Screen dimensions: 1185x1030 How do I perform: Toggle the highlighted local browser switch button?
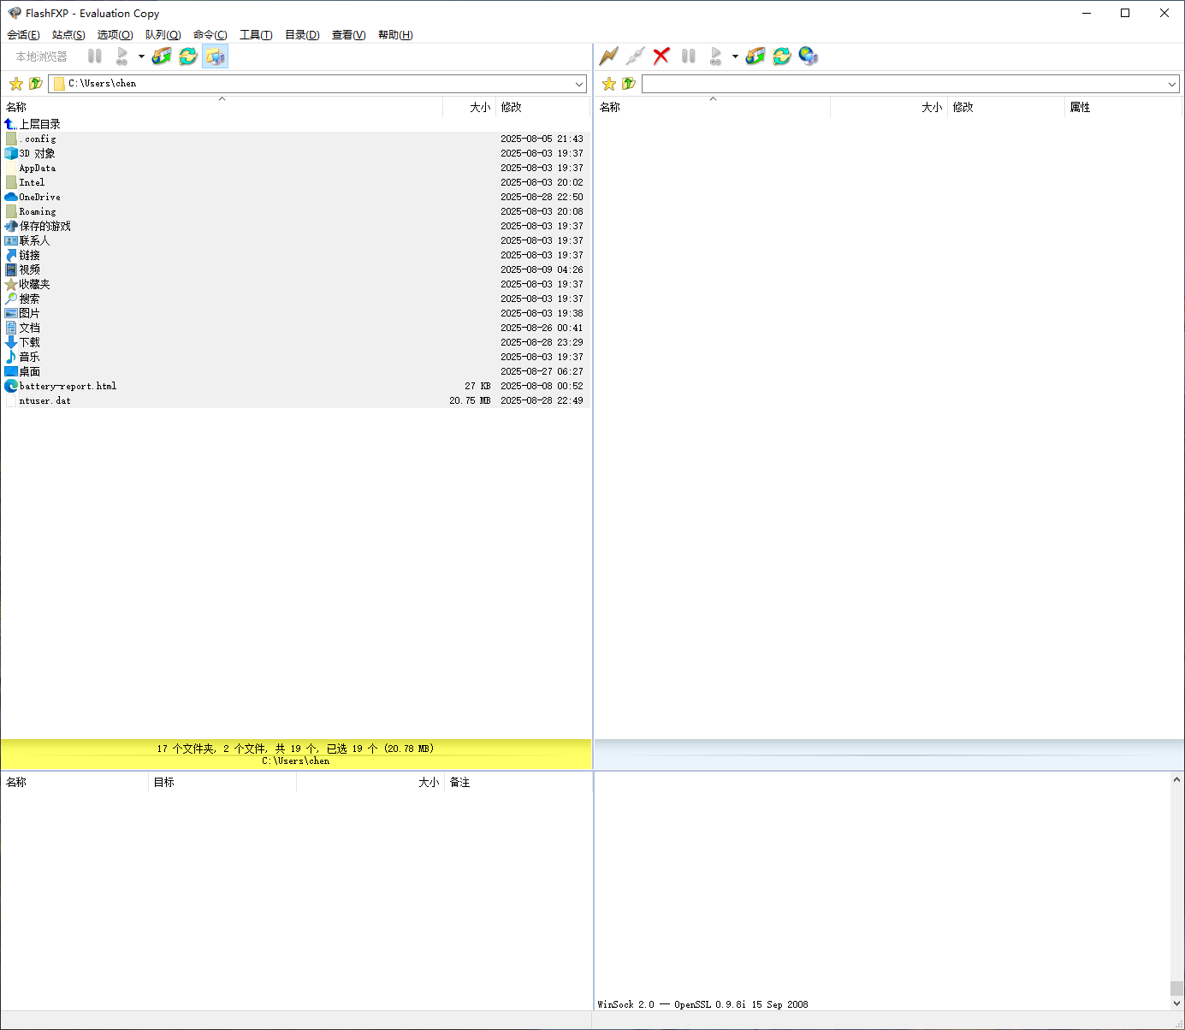click(x=215, y=56)
